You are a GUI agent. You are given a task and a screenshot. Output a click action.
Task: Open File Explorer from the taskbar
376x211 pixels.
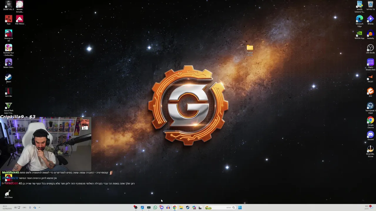coord(181,207)
